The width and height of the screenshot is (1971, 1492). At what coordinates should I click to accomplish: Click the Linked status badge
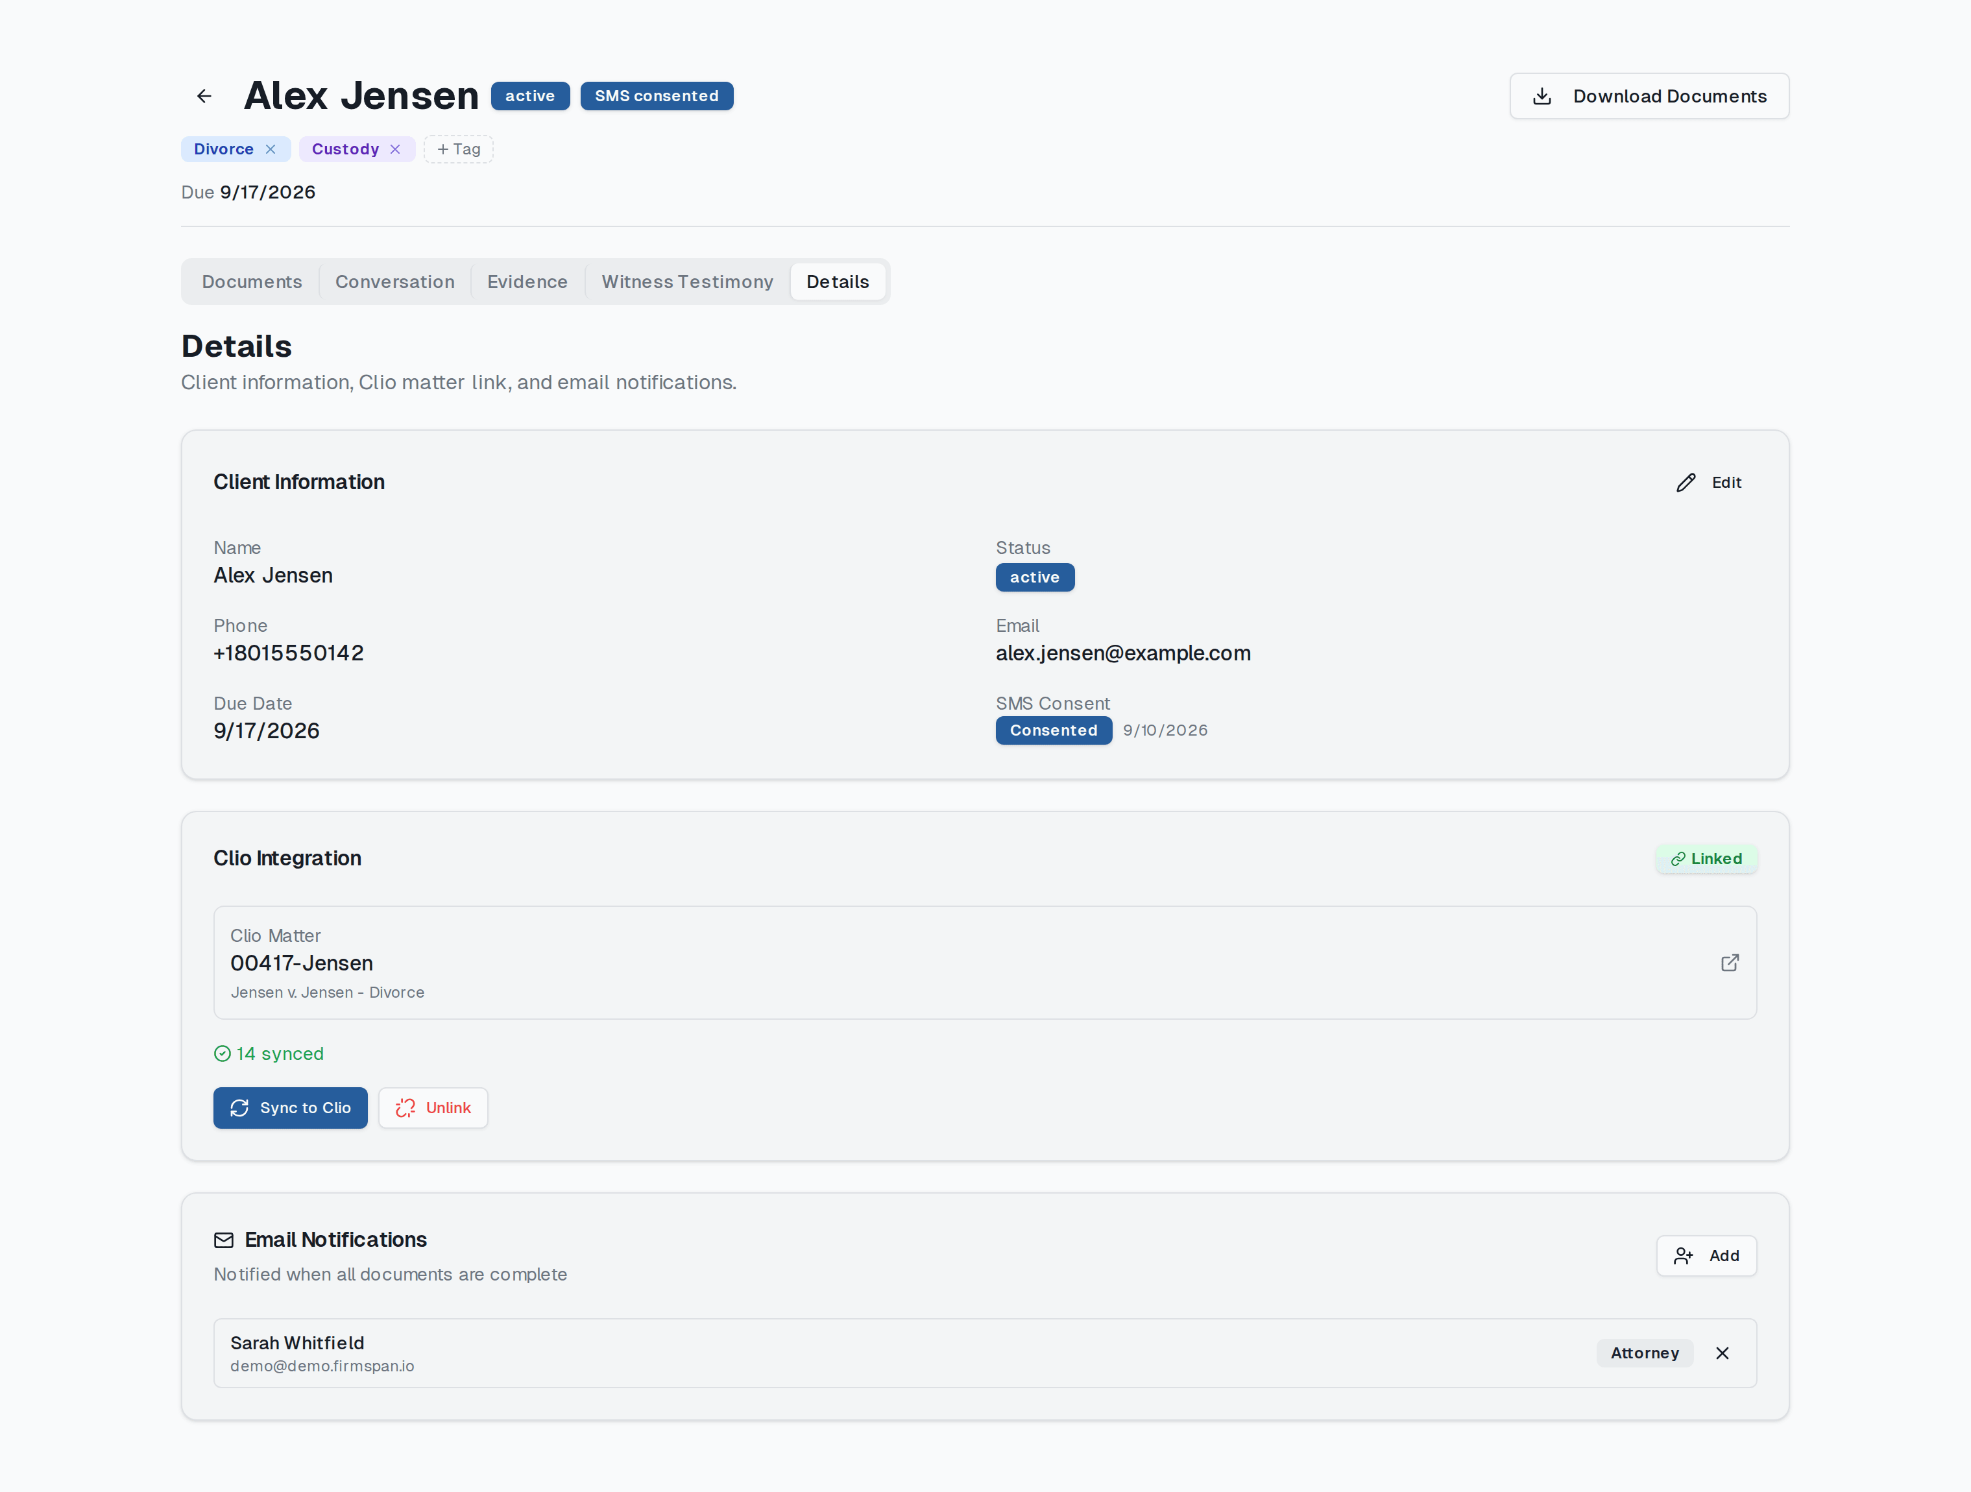click(x=1706, y=859)
